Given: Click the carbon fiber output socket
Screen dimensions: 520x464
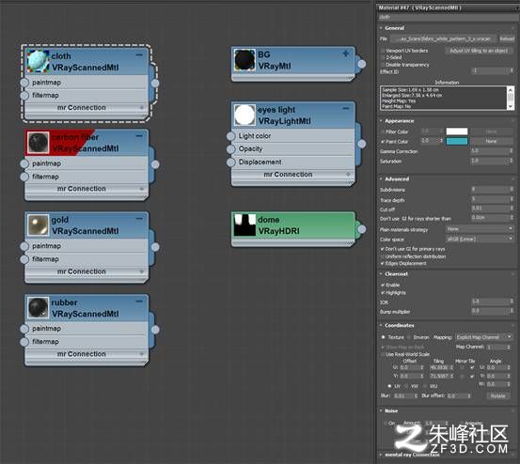Looking at the screenshot, I should tap(155, 164).
